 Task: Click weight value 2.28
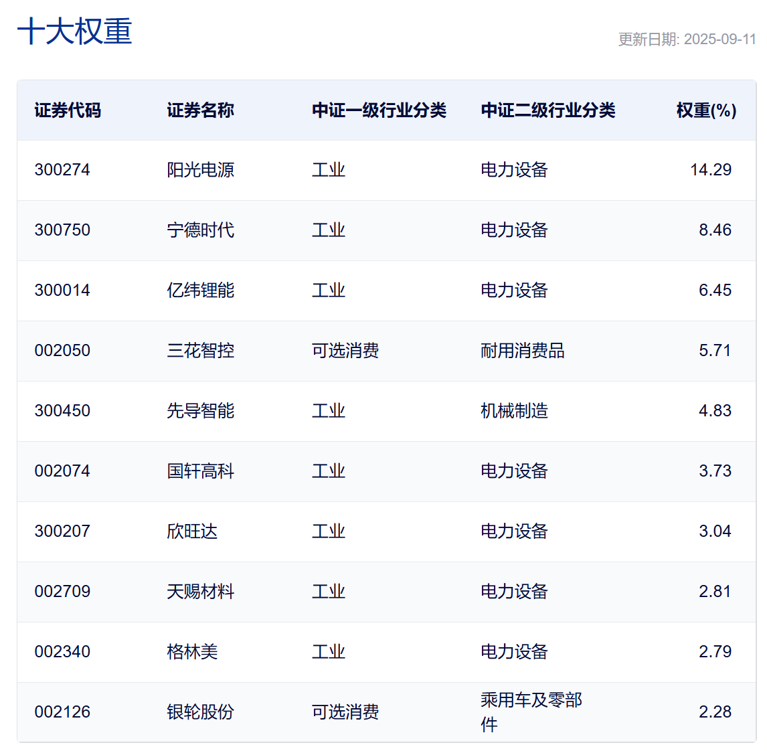click(x=715, y=712)
